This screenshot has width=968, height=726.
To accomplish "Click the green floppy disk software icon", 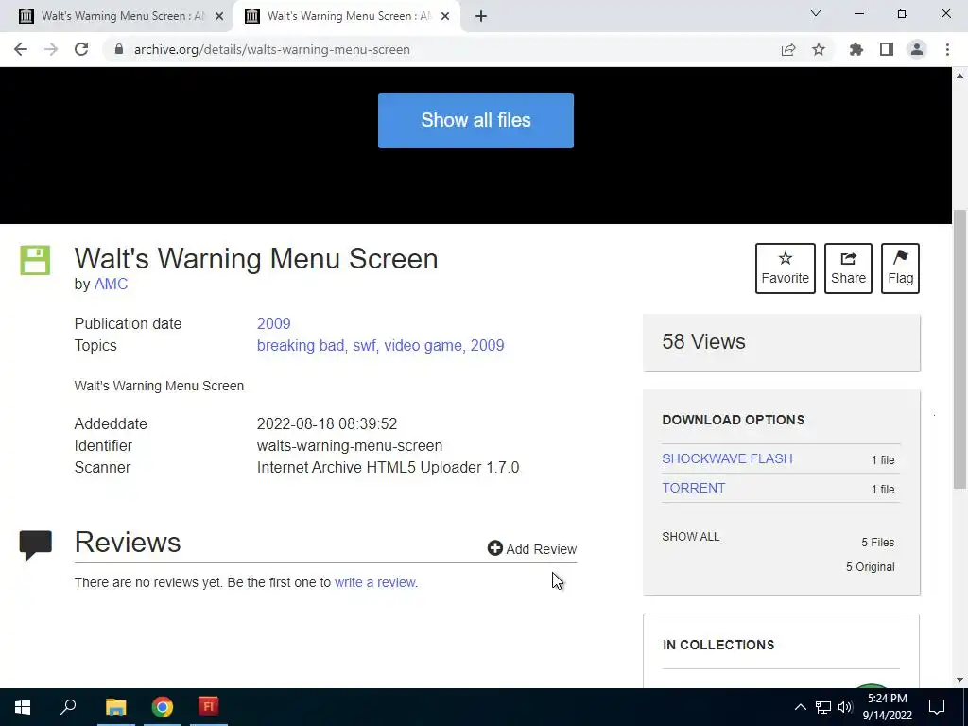I will coord(35,260).
